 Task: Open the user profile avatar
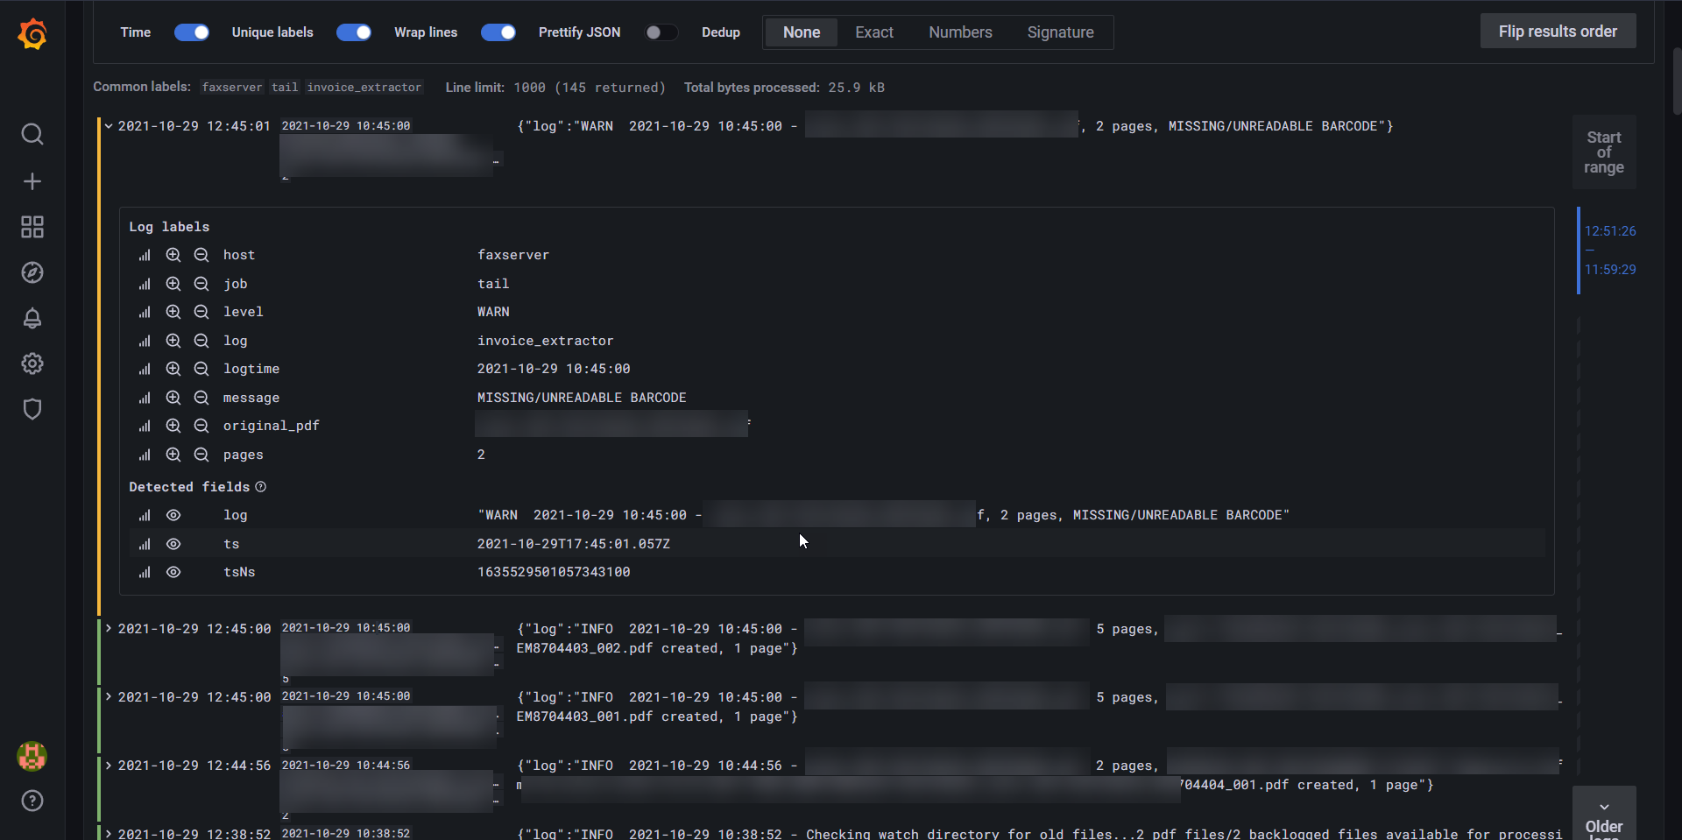pos(32,756)
